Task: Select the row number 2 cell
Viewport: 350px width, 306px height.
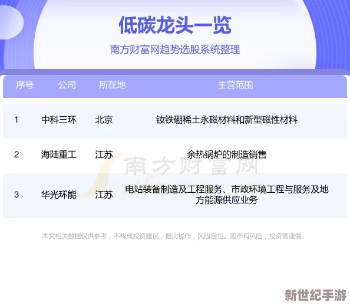Action: [x=16, y=154]
